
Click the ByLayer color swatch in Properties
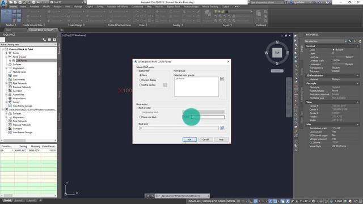tap(334, 50)
